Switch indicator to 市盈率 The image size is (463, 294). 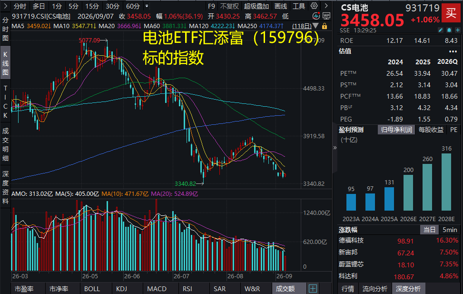pyautogui.click(x=24, y=289)
